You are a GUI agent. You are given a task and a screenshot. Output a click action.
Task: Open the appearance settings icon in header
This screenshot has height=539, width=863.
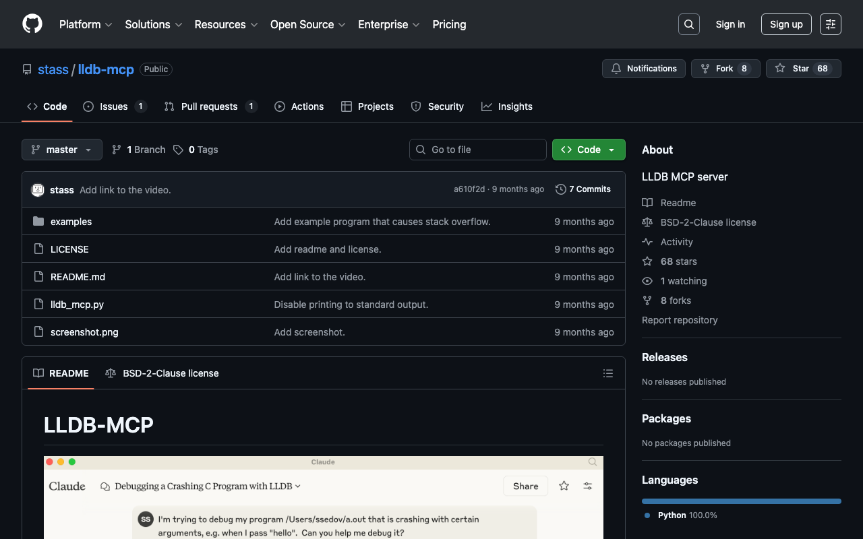coord(830,24)
